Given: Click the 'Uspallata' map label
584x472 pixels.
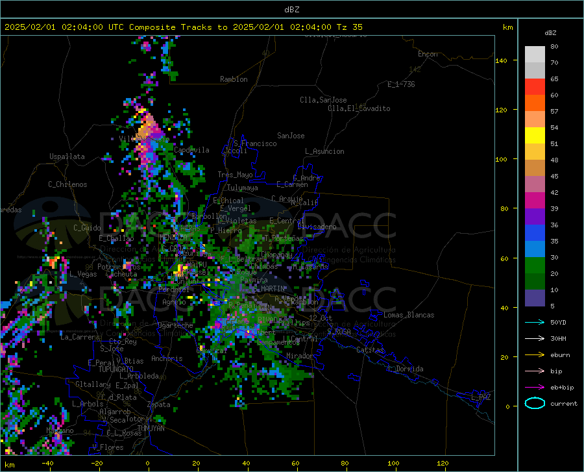Looking at the screenshot, I should coord(67,156).
